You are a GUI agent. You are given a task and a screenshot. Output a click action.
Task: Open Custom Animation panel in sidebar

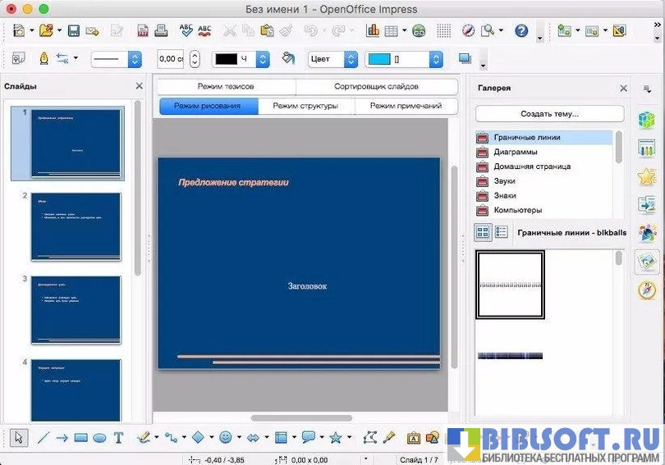coord(647,176)
